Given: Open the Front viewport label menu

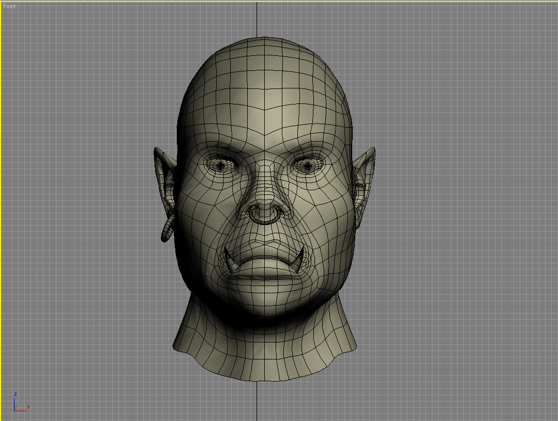Looking at the screenshot, I should coord(9,6).
